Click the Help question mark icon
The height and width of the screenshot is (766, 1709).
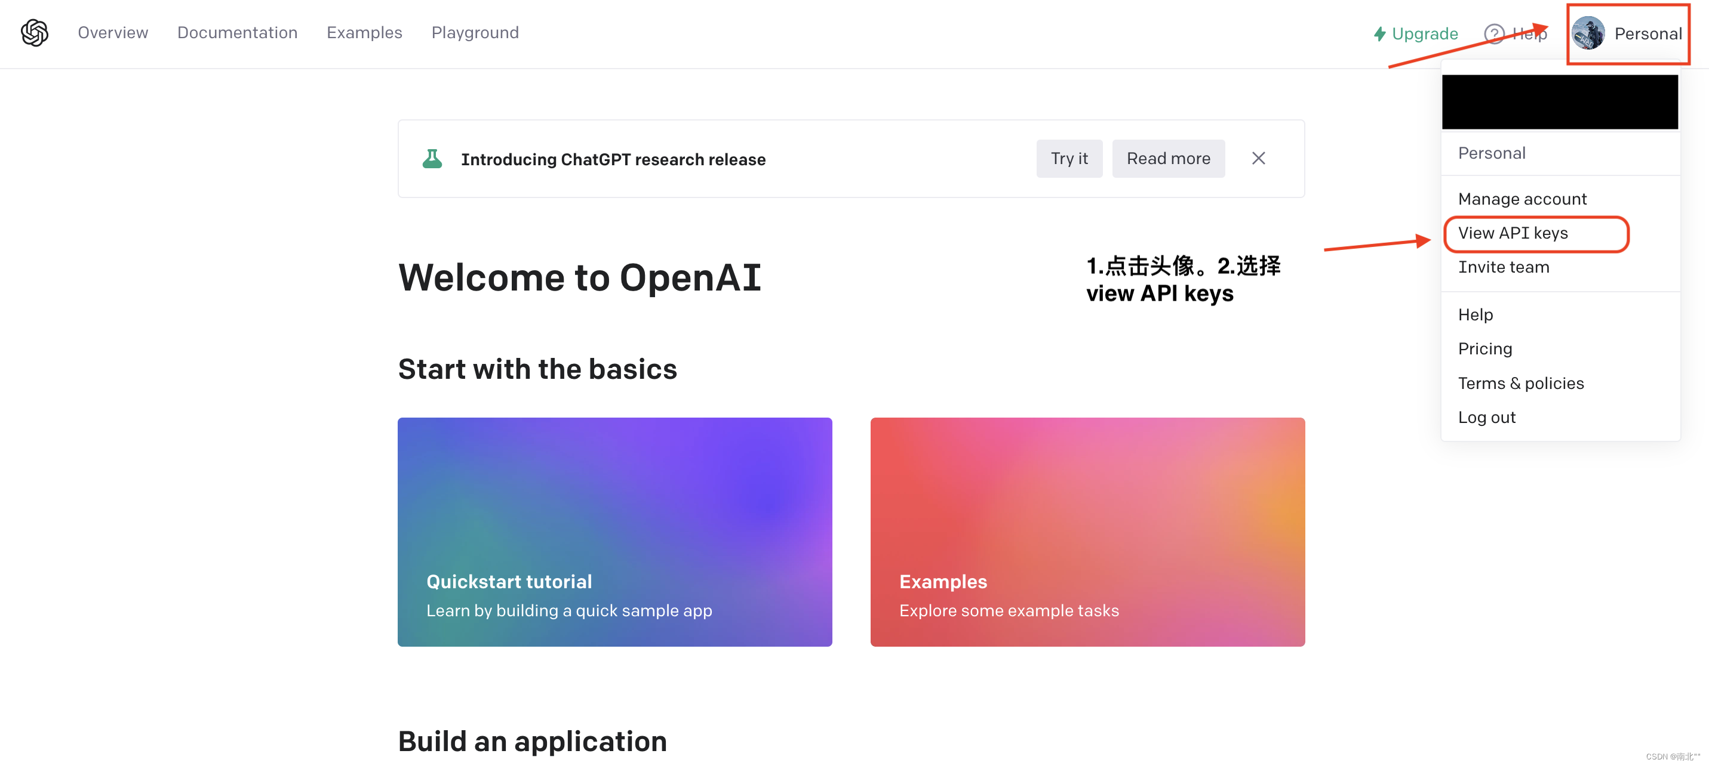tap(1493, 34)
